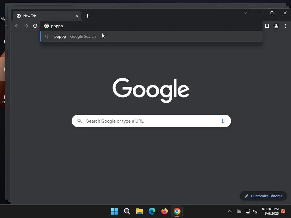291x218 pixels.
Task: Open taskbar Search
Action: coord(127,211)
